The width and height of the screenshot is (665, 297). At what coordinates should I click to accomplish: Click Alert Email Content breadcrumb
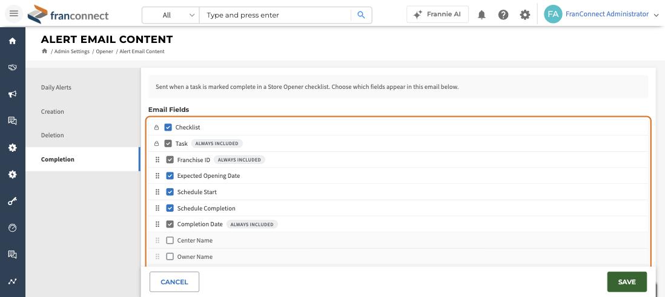tap(142, 51)
